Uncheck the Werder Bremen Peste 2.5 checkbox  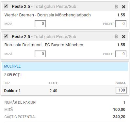6,6
